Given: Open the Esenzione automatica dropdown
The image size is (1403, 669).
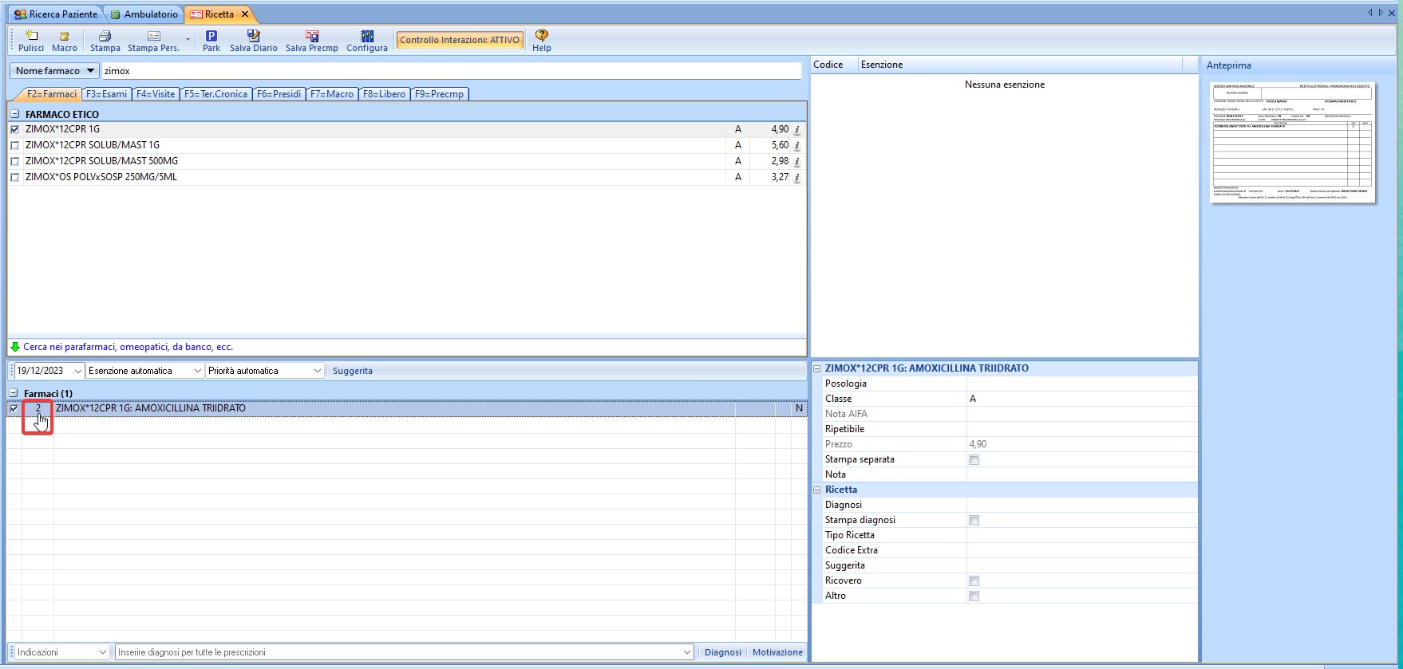Looking at the screenshot, I should [198, 371].
